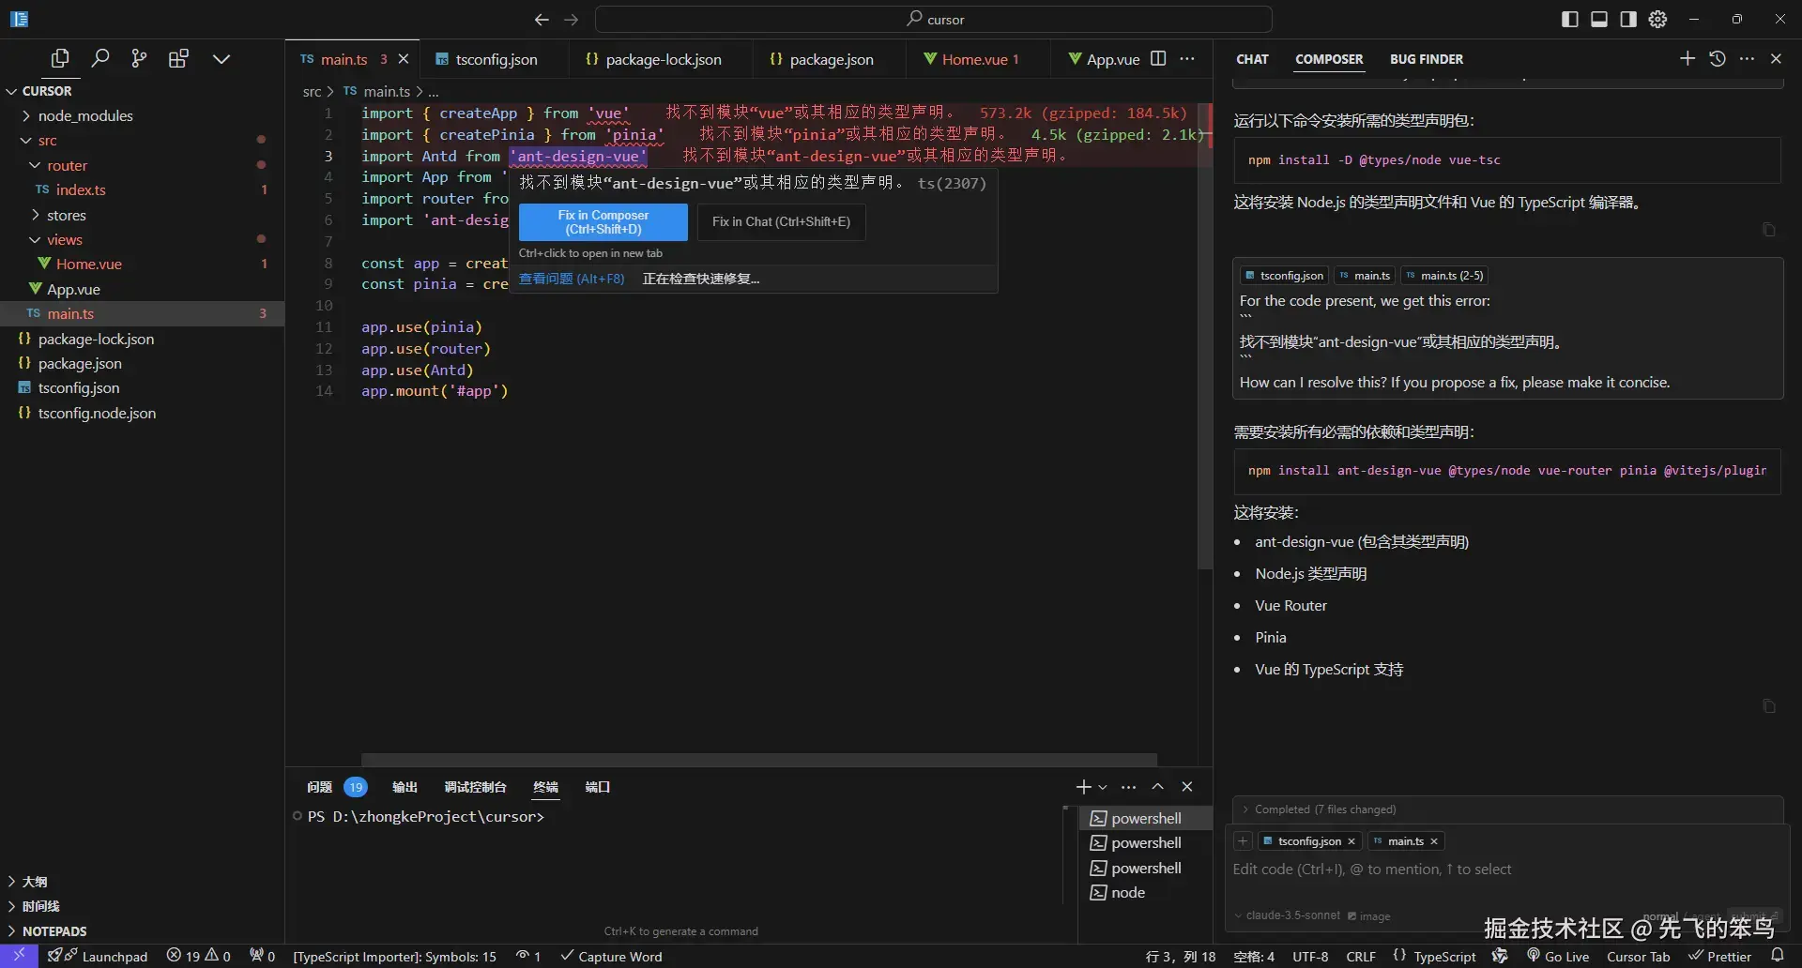Maximize terminal panel with up chevron

click(1157, 787)
